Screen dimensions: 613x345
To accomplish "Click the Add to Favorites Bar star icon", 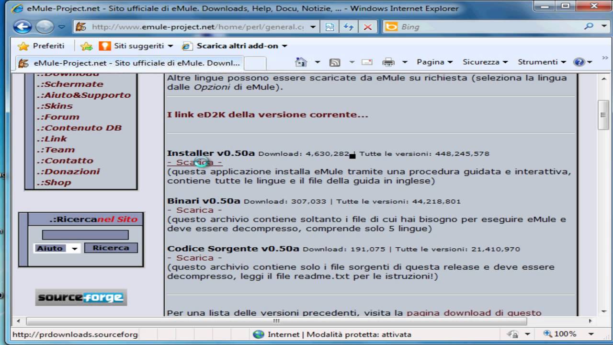I will 86,46.
